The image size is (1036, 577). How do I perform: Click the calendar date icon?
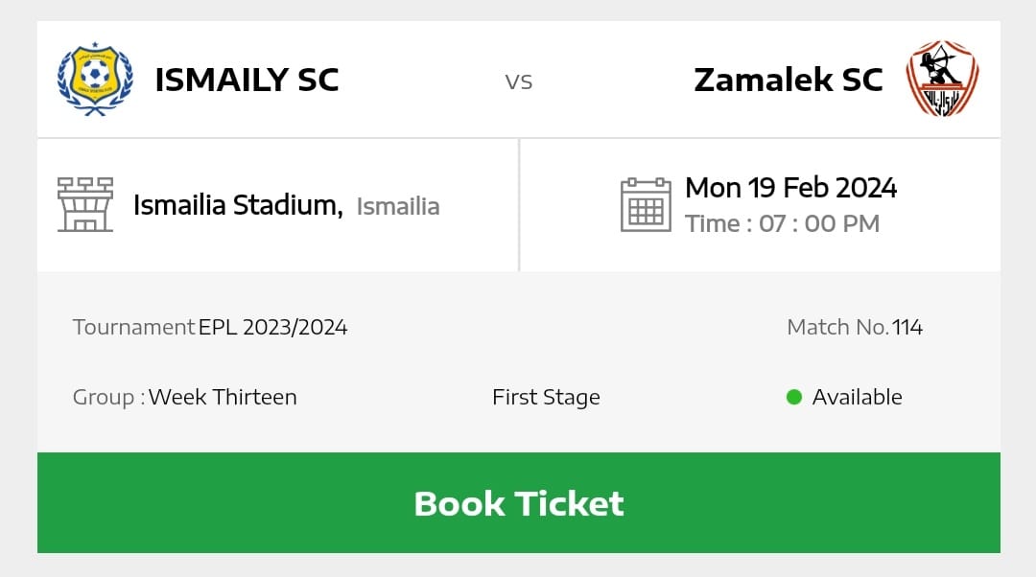[646, 204]
